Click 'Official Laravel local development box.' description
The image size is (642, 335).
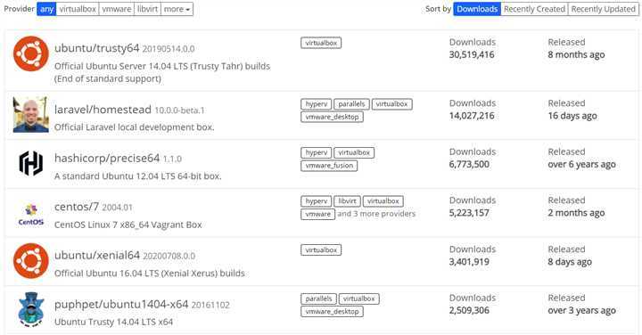point(135,127)
